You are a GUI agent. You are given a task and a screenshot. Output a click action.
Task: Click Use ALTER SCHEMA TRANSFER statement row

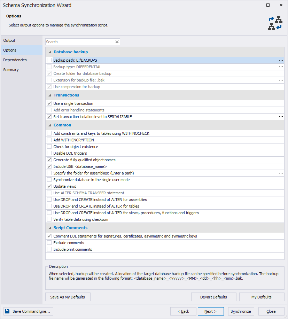coord(165,193)
